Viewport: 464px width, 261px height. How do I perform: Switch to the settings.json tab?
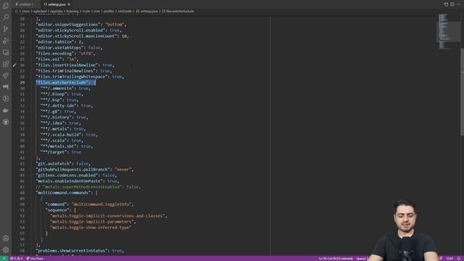(x=57, y=4)
